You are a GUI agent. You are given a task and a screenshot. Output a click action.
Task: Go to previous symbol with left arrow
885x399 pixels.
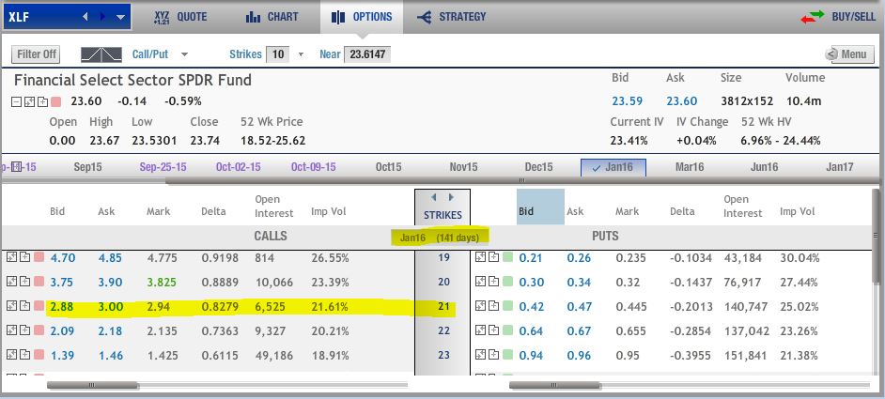pyautogui.click(x=85, y=17)
